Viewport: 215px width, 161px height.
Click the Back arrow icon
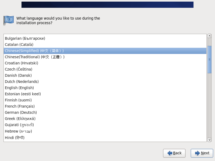(x=170, y=153)
